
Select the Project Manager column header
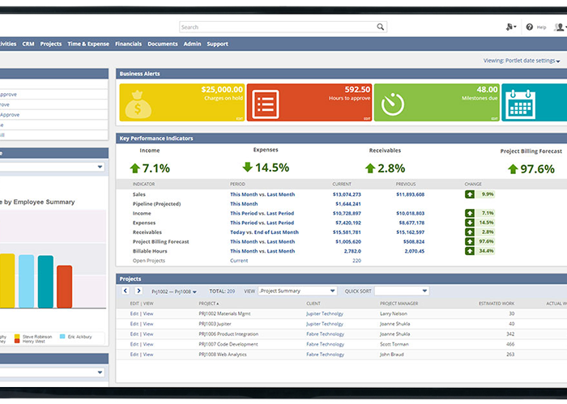coord(399,304)
